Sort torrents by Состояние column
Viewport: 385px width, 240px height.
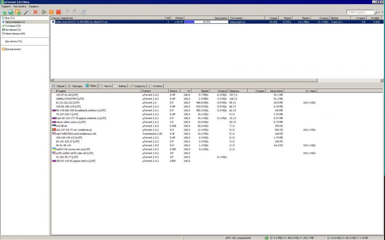tap(246, 18)
